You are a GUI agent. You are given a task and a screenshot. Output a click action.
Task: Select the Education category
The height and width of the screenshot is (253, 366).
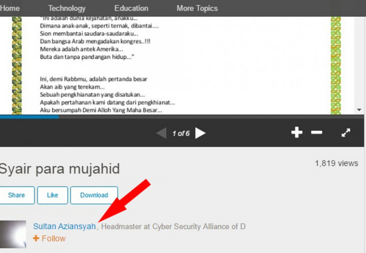(131, 8)
